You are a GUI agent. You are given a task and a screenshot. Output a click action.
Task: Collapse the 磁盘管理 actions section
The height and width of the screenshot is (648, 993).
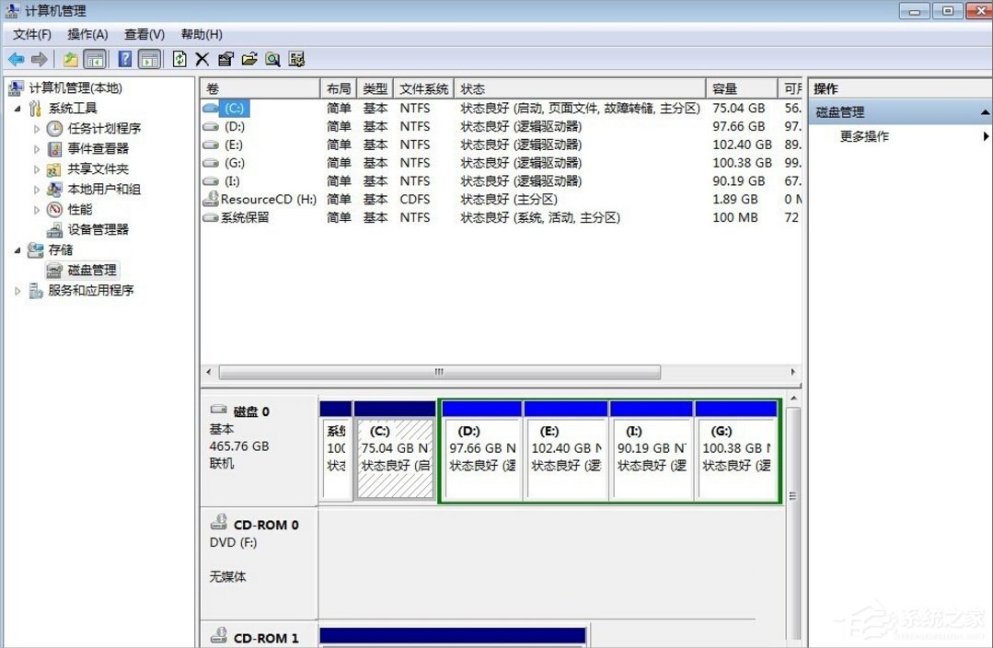pyautogui.click(x=984, y=111)
